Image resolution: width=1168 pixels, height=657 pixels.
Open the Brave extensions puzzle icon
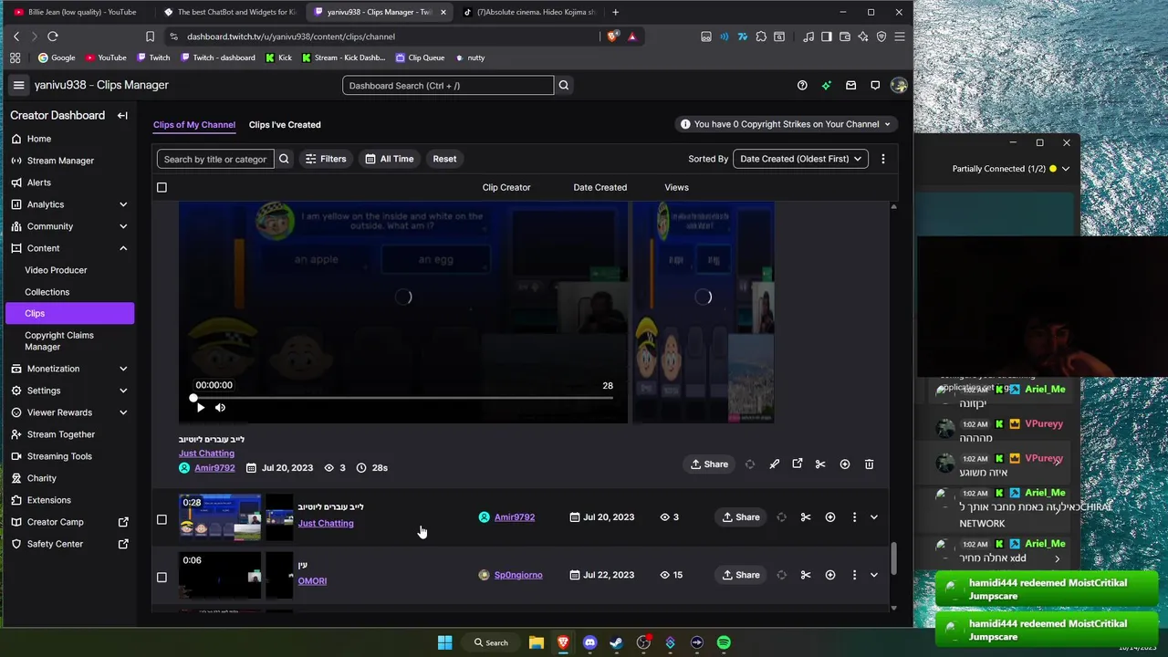click(761, 36)
